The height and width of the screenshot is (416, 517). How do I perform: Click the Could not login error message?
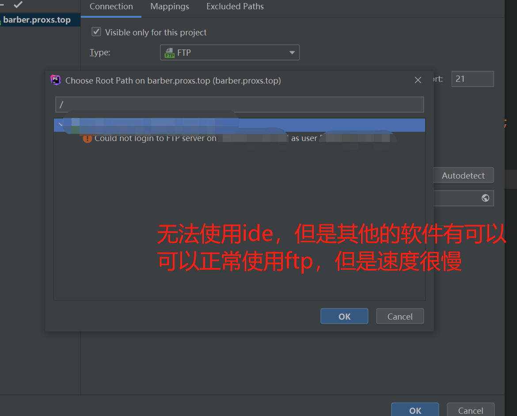point(239,138)
